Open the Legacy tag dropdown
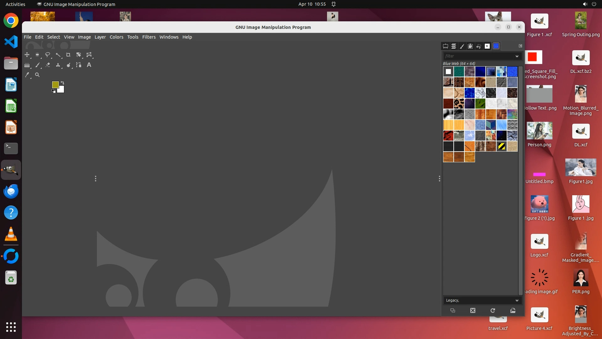Viewport: 602px width, 339px height. (x=517, y=300)
